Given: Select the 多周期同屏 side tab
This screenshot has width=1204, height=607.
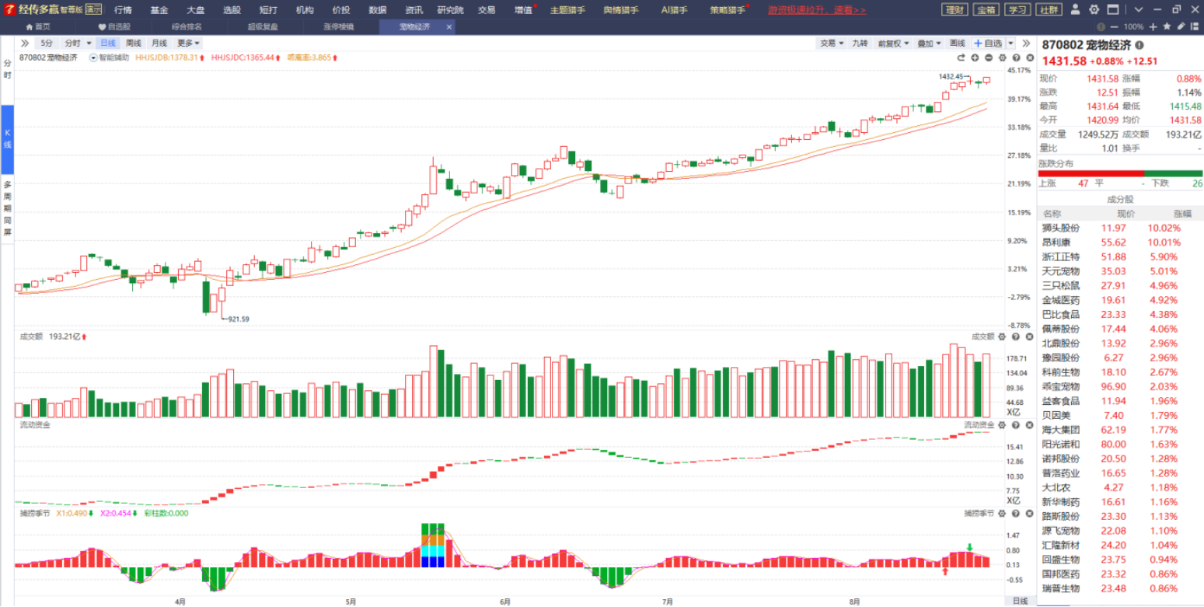Looking at the screenshot, I should (7, 208).
